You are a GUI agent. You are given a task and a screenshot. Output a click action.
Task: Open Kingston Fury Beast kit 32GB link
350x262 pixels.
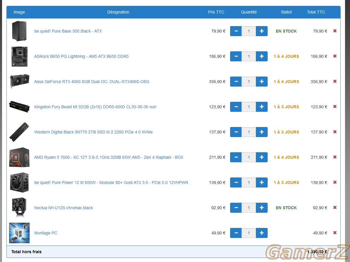click(x=95, y=107)
